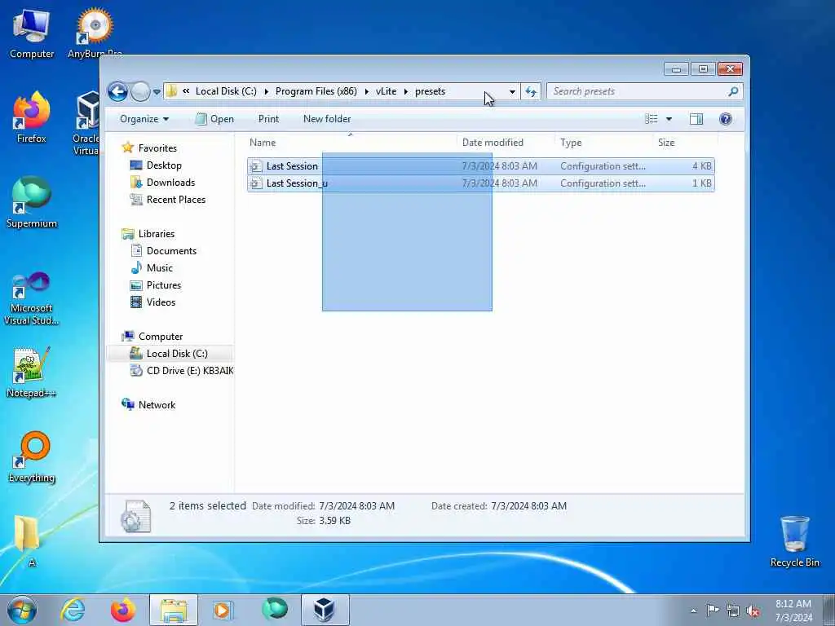Click the muted volume tray icon

point(753,611)
